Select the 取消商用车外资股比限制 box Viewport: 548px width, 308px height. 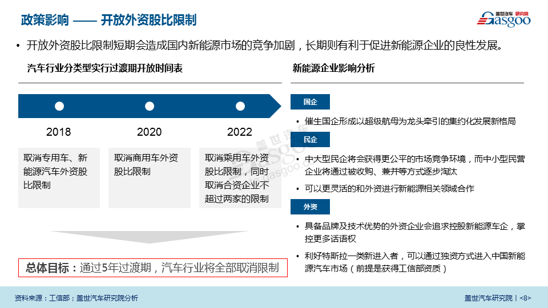point(150,178)
